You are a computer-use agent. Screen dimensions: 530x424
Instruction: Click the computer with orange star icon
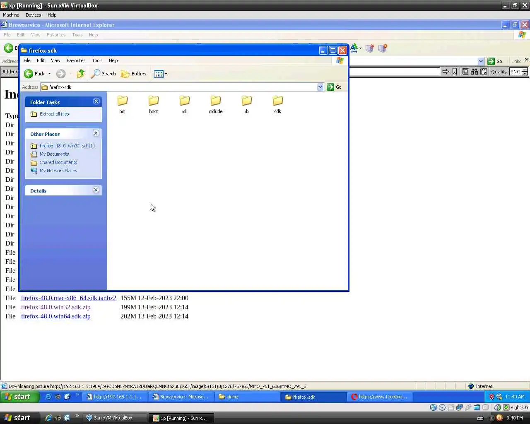(383, 48)
